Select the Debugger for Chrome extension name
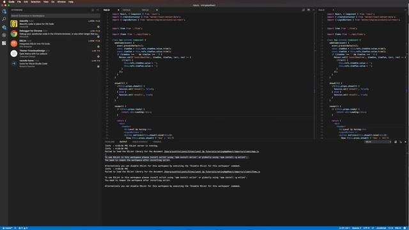 pos(31,31)
